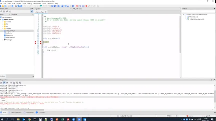Click the arrow icon in Project View toolbar

pyautogui.click(x=1, y=11)
